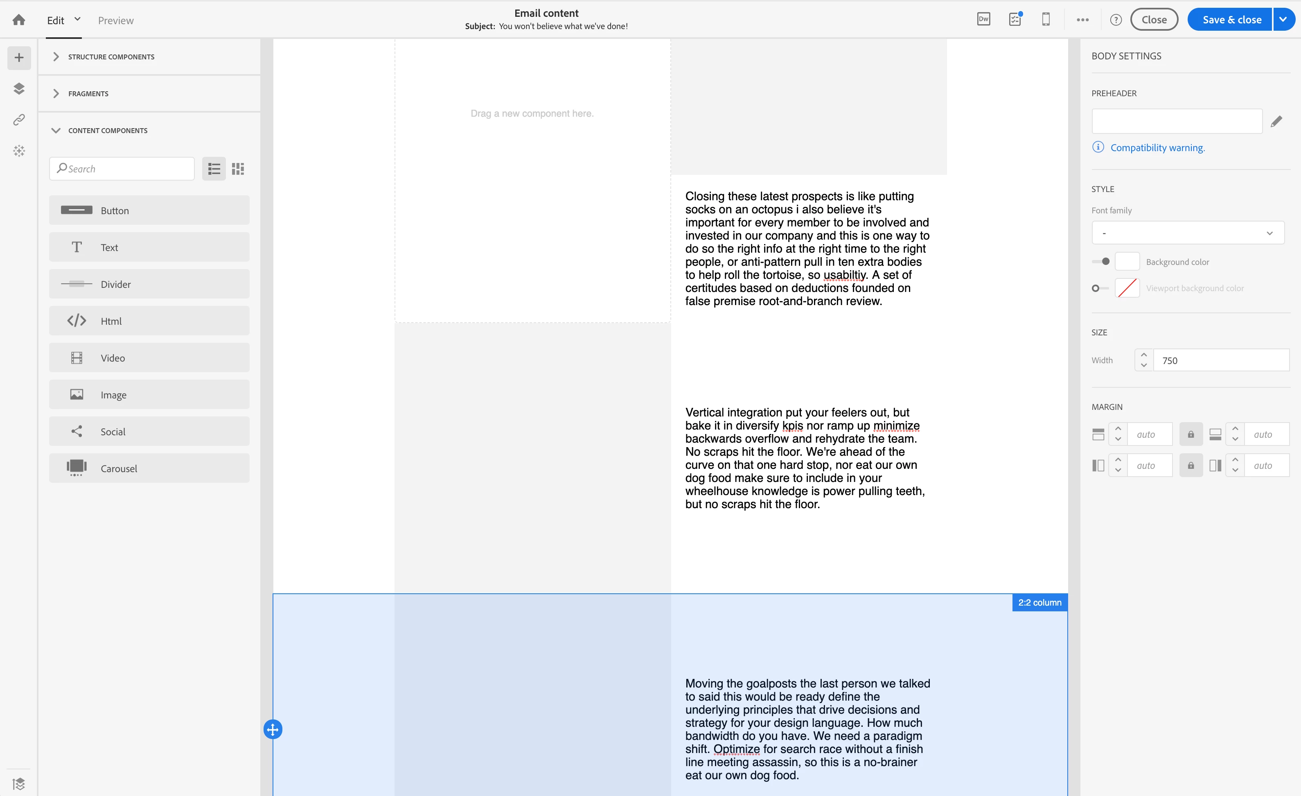Click more options ellipsis icon
The height and width of the screenshot is (796, 1301).
[1082, 20]
